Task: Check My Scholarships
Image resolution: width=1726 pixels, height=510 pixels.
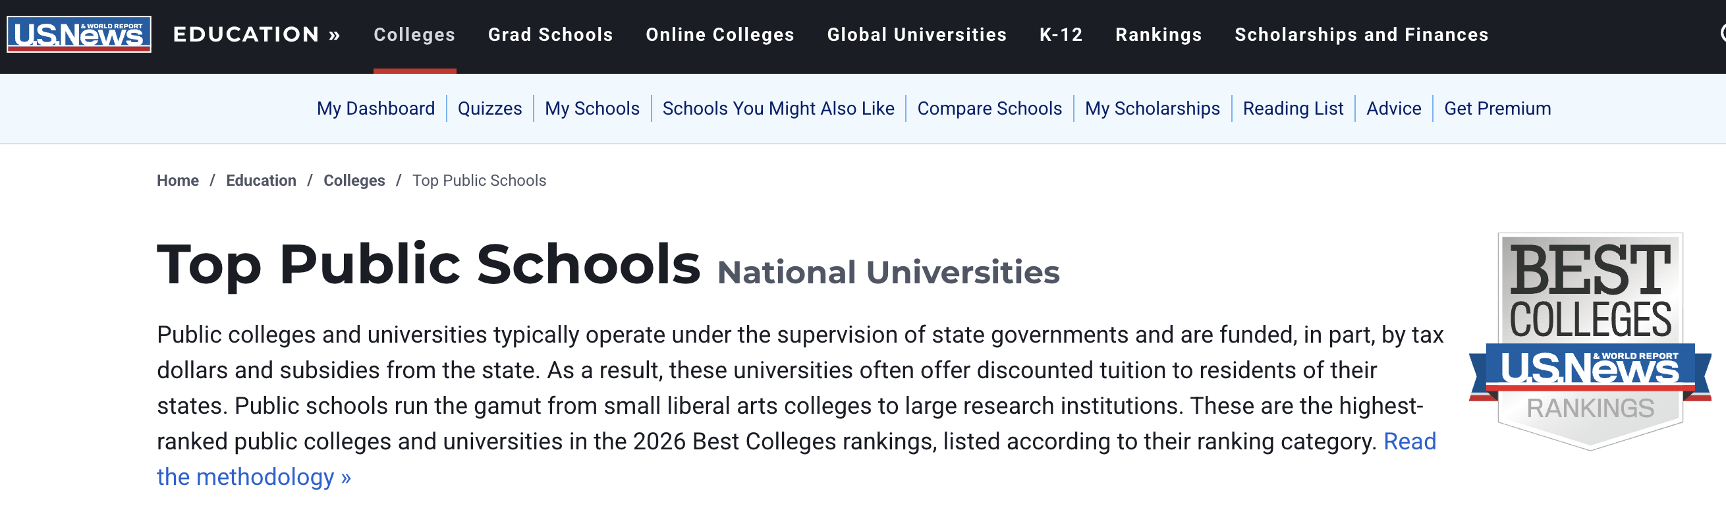Action: point(1152,108)
